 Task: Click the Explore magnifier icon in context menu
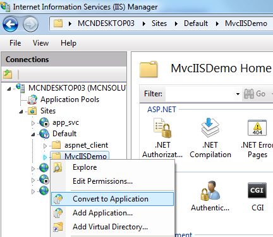click(x=58, y=167)
